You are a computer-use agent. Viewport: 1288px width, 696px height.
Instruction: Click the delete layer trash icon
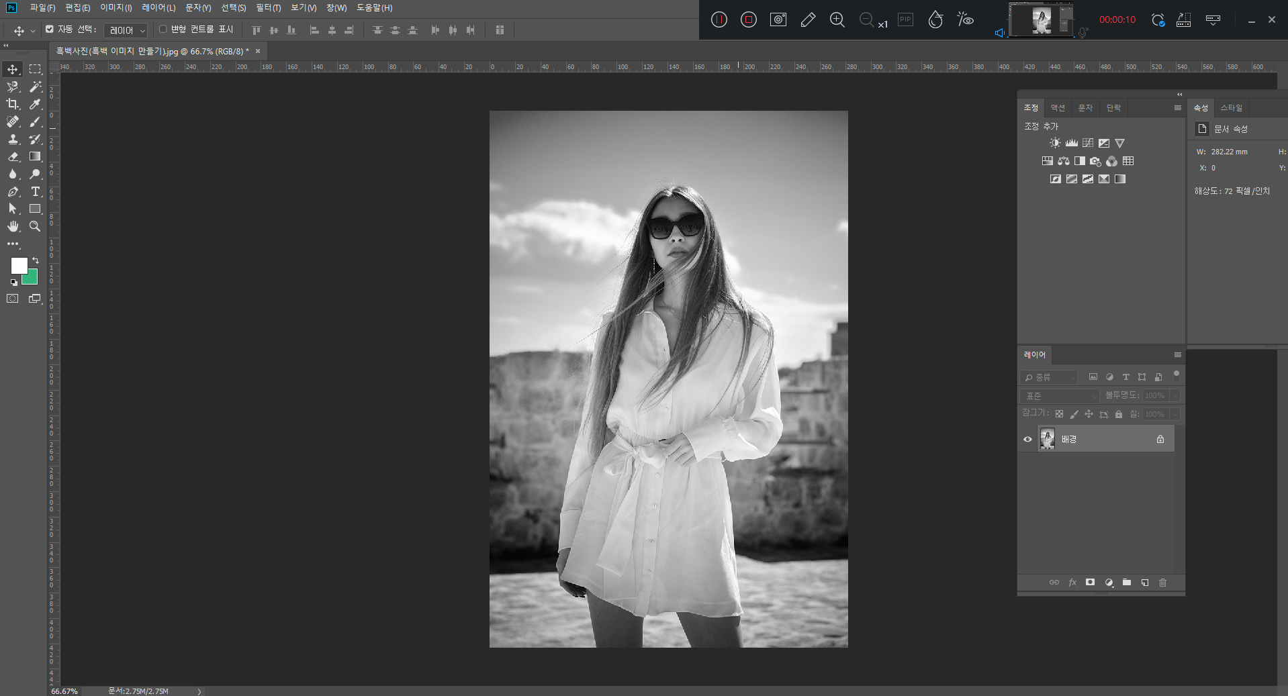click(1162, 583)
